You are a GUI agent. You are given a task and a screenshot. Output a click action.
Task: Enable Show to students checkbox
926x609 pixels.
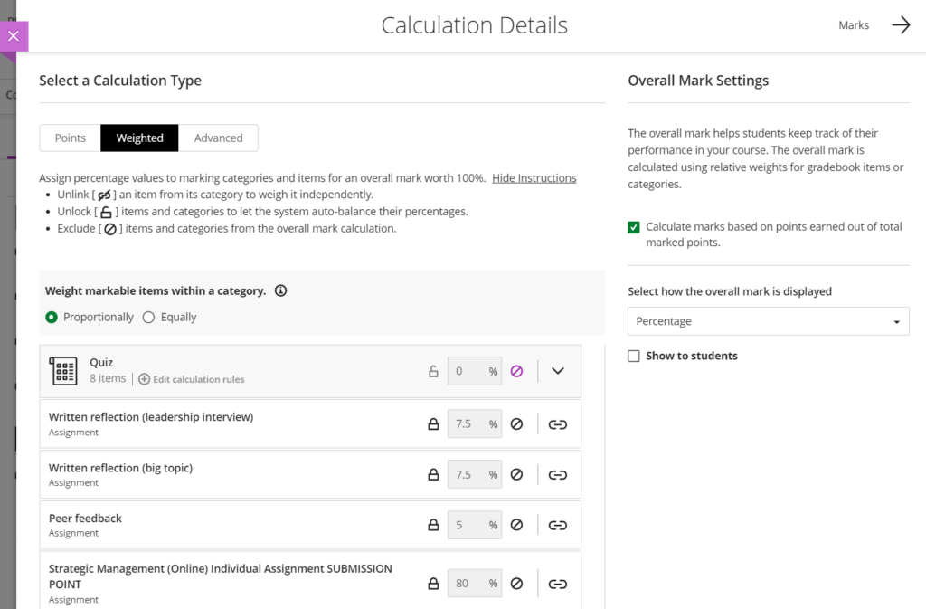pos(634,357)
